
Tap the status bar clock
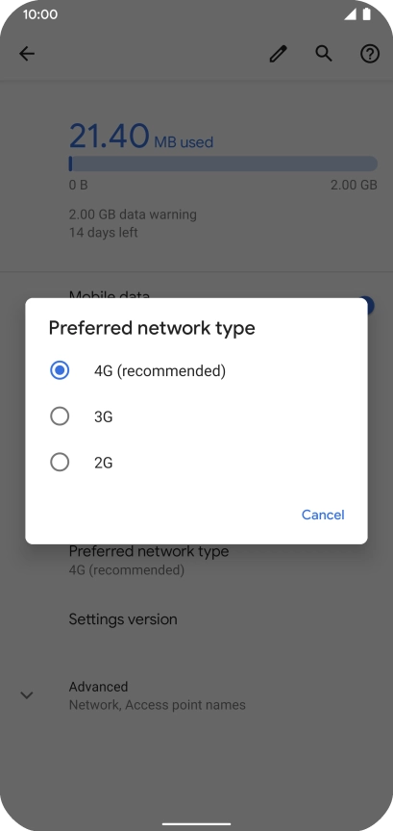[40, 14]
